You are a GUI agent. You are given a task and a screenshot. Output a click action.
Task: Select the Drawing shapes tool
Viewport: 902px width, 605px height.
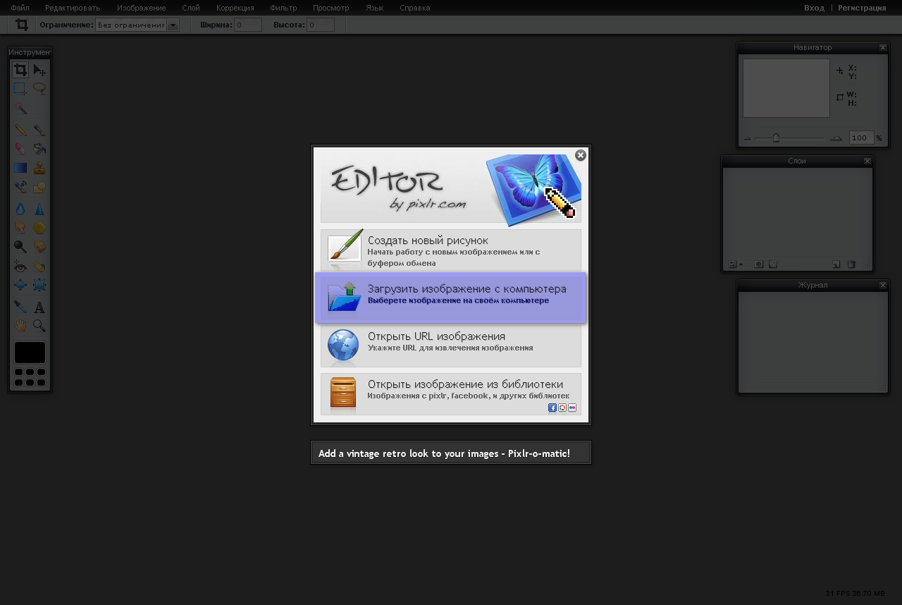click(39, 188)
